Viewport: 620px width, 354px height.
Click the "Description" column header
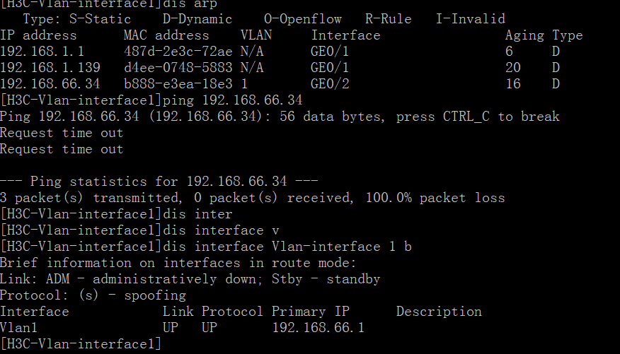tap(439, 312)
